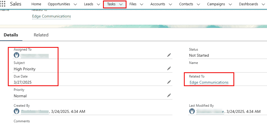Click the Subject value High Priority

25,69
